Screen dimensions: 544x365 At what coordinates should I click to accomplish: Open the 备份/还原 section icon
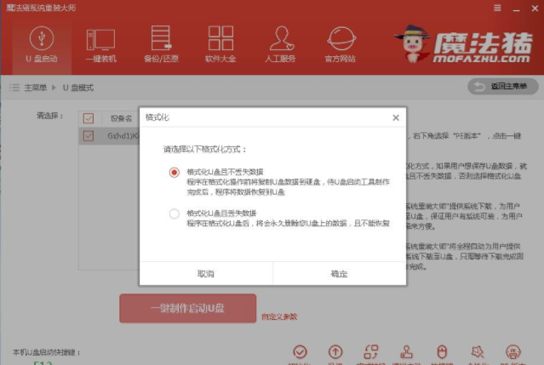pyautogui.click(x=161, y=38)
